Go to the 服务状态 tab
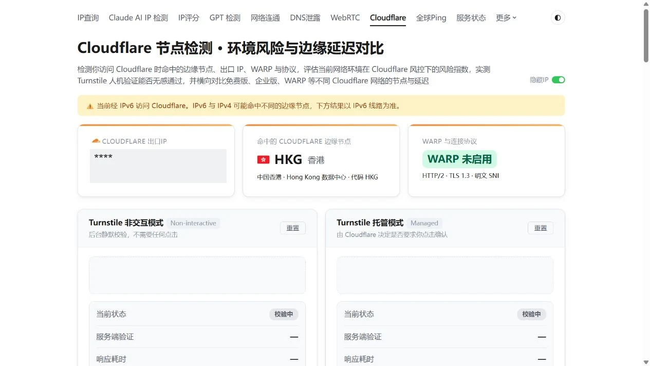 [471, 17]
